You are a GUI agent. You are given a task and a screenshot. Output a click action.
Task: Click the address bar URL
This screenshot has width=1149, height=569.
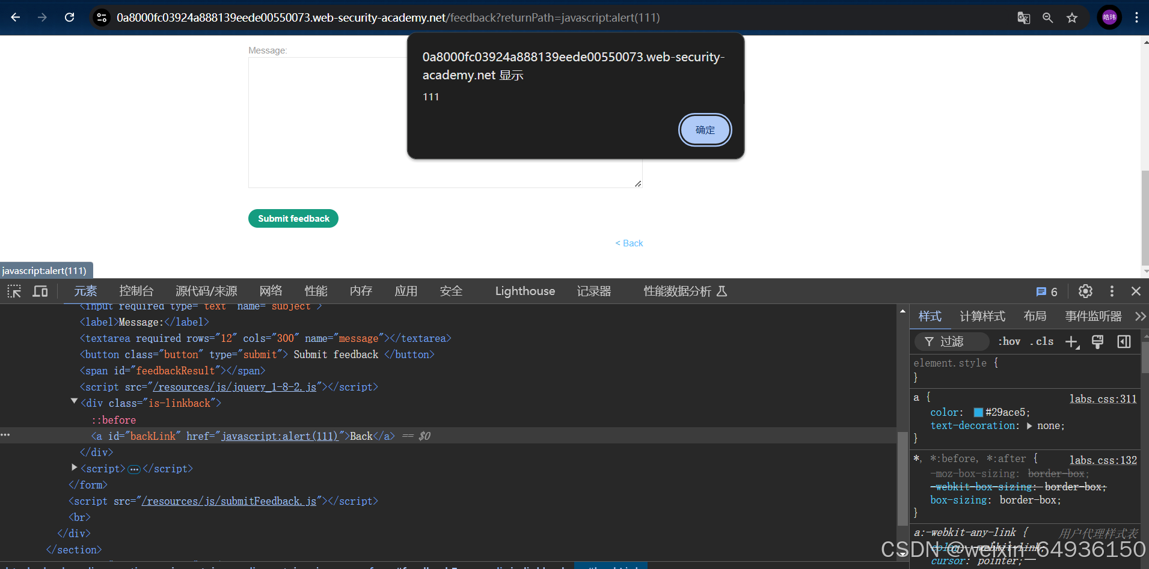388,17
